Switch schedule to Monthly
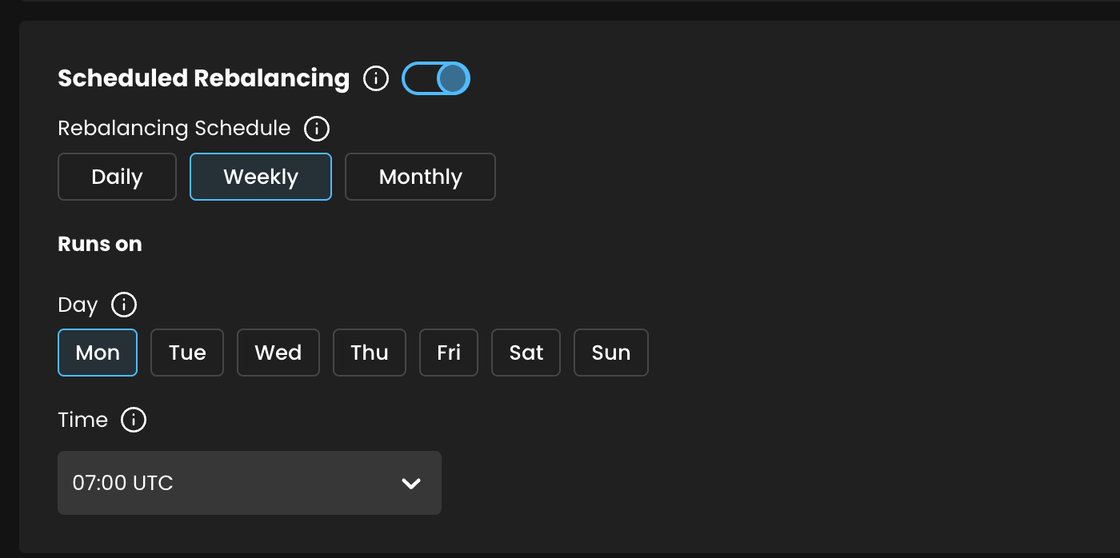The width and height of the screenshot is (1120, 558). [x=420, y=177]
